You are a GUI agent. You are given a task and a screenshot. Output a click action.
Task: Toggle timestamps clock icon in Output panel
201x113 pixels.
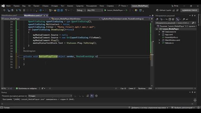(x=96, y=96)
